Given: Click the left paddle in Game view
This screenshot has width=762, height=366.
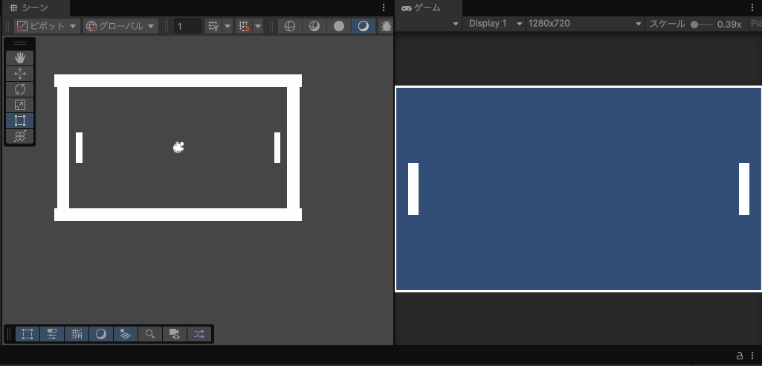Looking at the screenshot, I should point(413,189).
